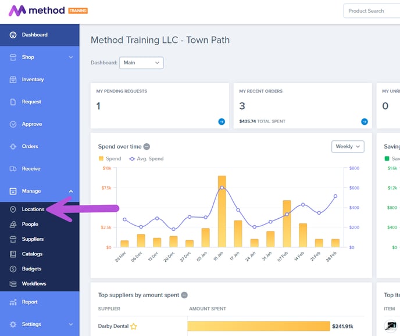Toggle the green Savings legend series
Image resolution: width=400 pixels, height=336 pixels.
pos(392,158)
